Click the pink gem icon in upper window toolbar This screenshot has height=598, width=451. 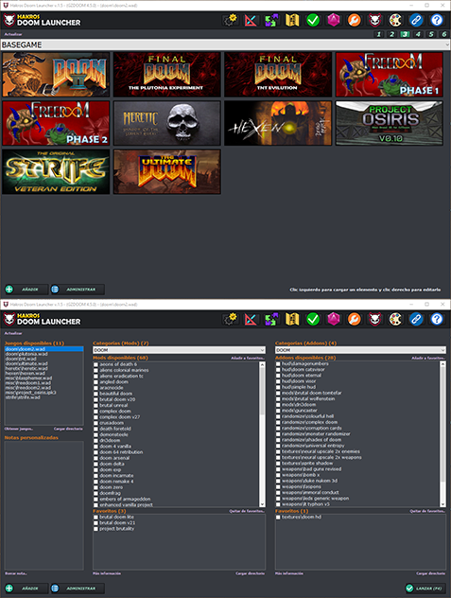pyautogui.click(x=334, y=20)
